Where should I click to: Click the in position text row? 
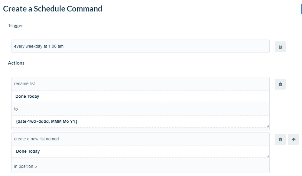coord(140,166)
